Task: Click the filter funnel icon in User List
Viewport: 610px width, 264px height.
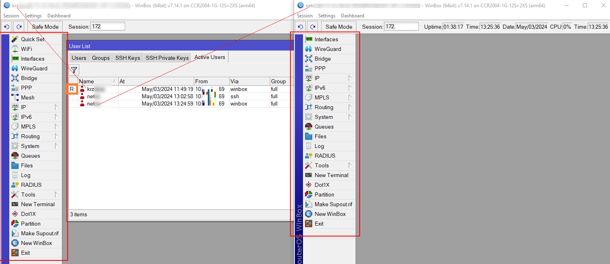Action: [74, 70]
